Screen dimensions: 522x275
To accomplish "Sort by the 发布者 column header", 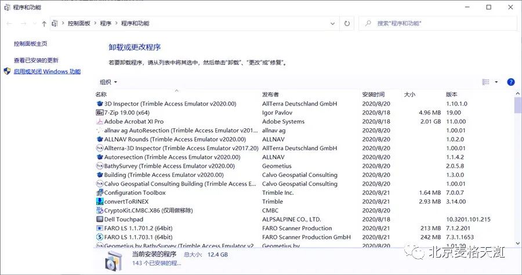I will (x=270, y=95).
